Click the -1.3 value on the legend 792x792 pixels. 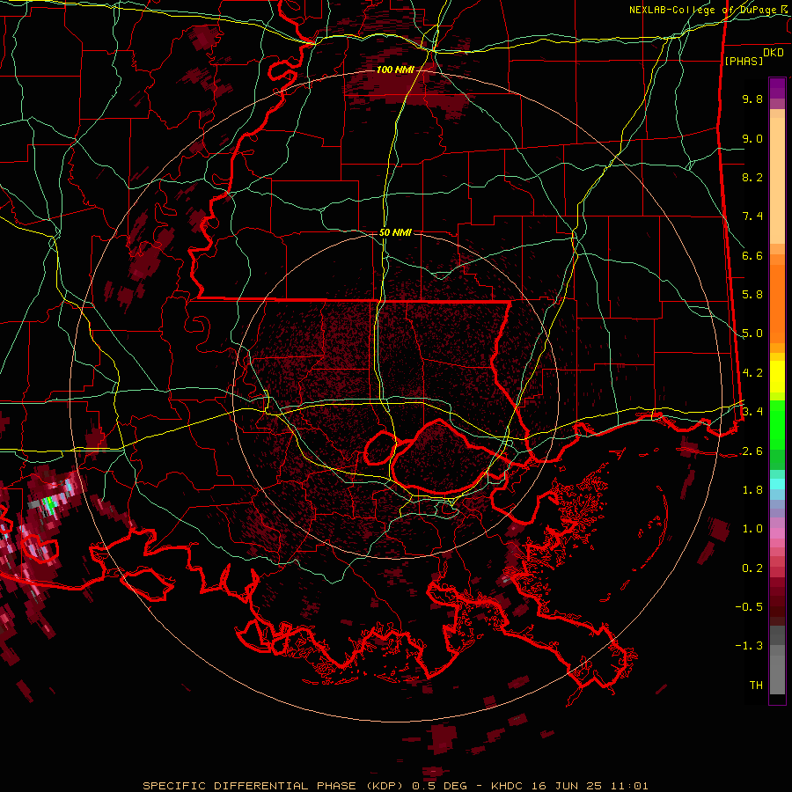click(749, 646)
